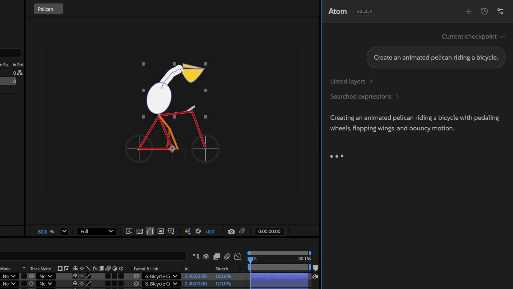Open composition mini-flowchart icon
Viewport: 513px width, 289px height.
pos(196,257)
